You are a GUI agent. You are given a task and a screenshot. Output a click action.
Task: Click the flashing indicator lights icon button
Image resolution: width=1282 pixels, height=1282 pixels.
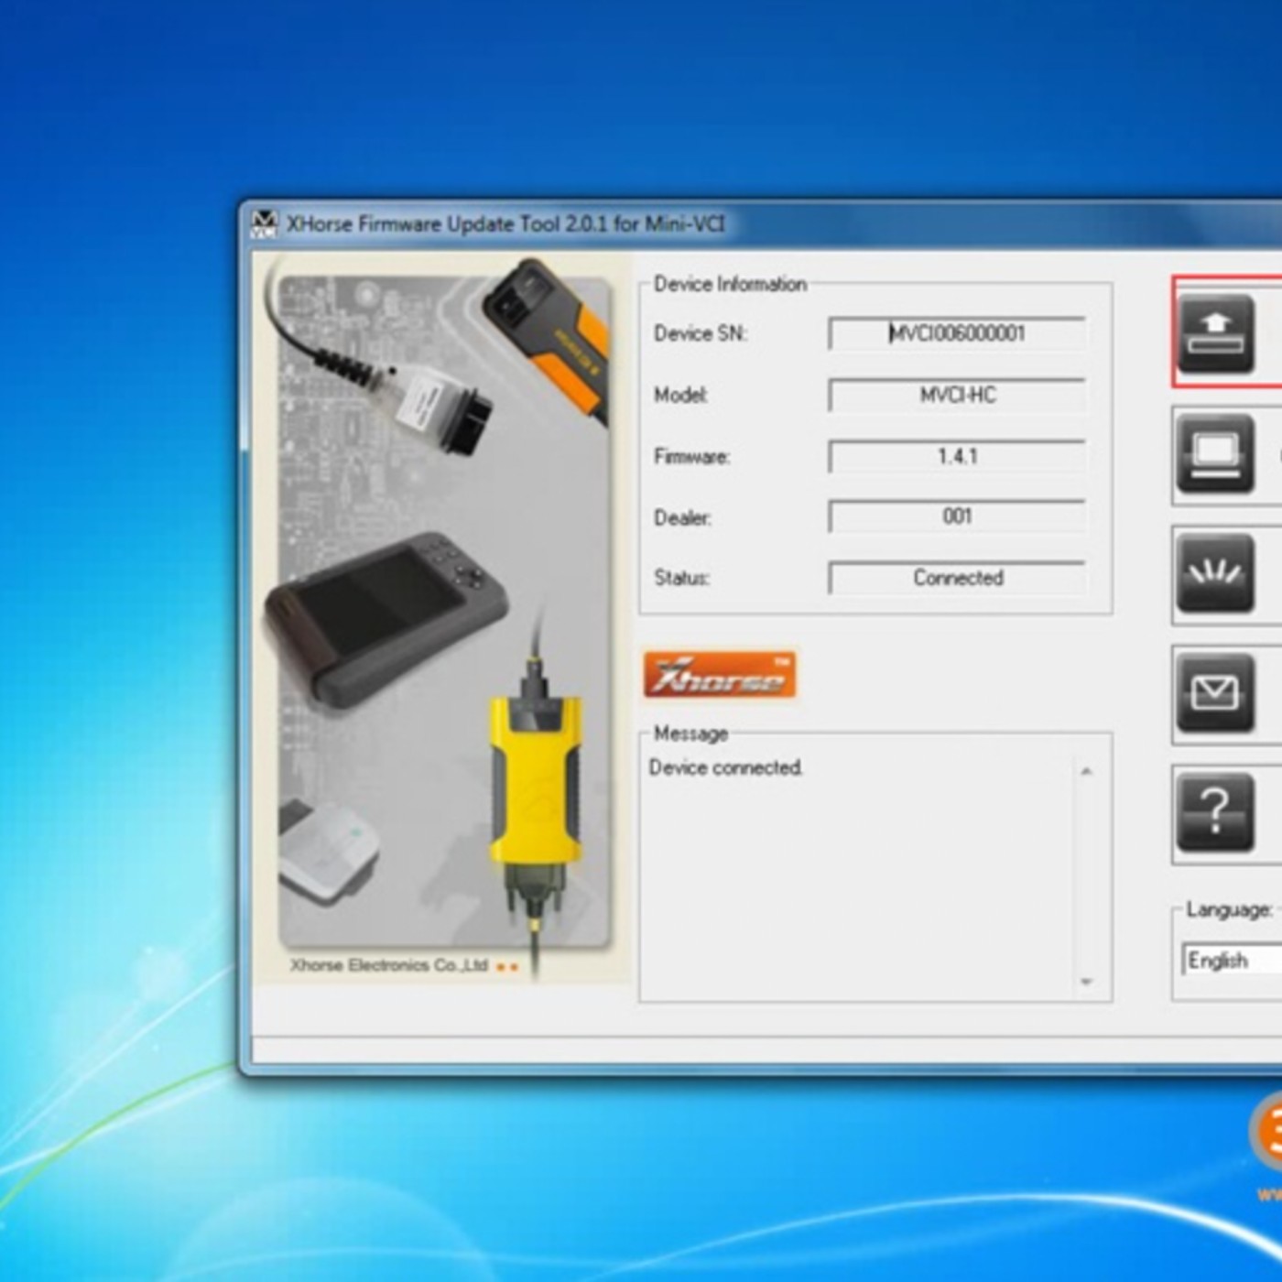pos(1215,574)
